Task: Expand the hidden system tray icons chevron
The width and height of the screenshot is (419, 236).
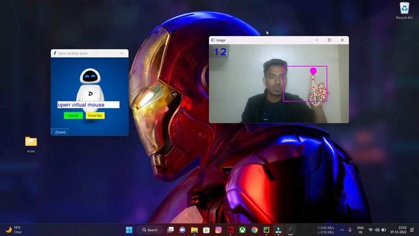Action: (x=342, y=230)
